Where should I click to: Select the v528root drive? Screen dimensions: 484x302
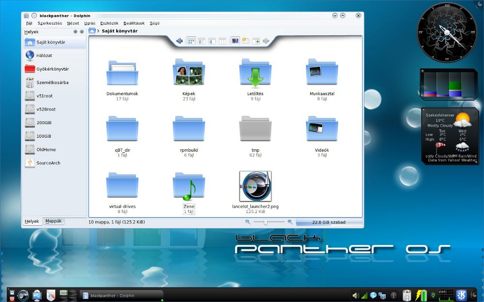(x=55, y=109)
